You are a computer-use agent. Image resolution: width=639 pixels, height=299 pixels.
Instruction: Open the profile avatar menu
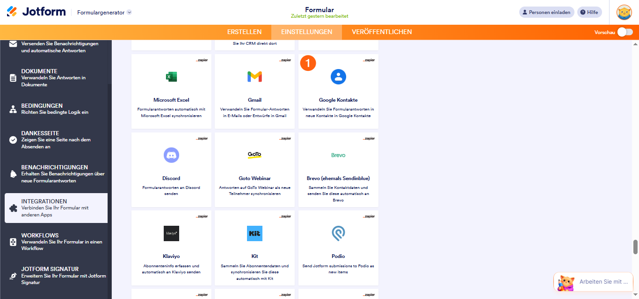click(x=624, y=12)
